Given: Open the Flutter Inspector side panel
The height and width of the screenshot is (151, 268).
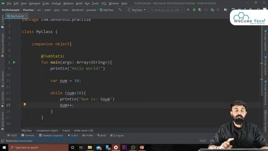Looking at the screenshot, I should (265, 40).
